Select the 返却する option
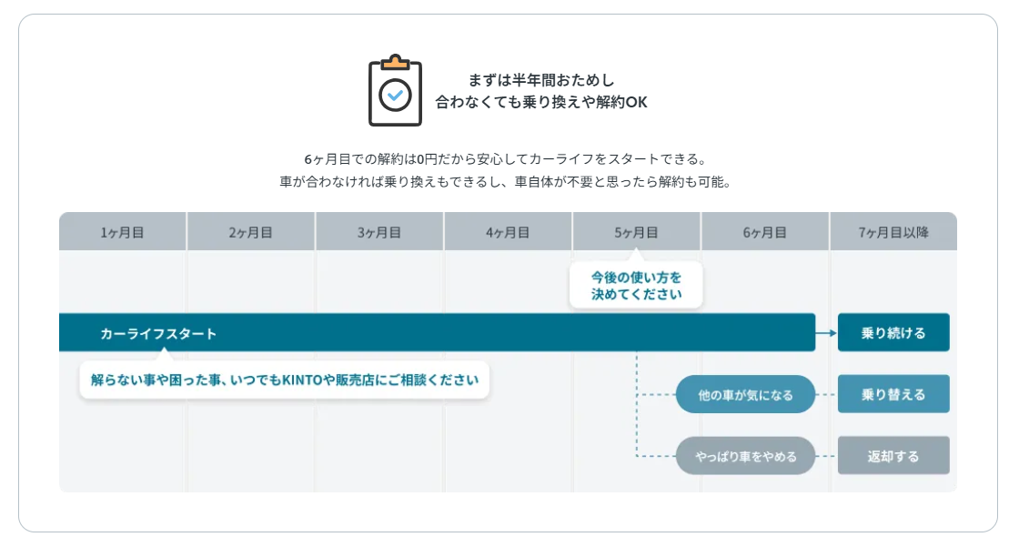 (893, 454)
